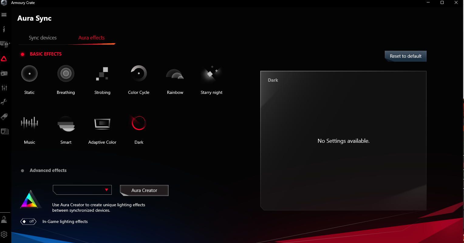464x243 pixels.
Task: Click the Armoury Crate logo in the title bar
Action: [x=4, y=3]
